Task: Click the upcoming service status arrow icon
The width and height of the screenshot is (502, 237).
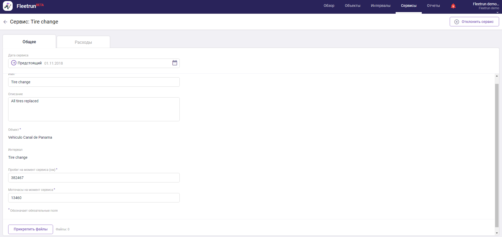Action: (14, 63)
